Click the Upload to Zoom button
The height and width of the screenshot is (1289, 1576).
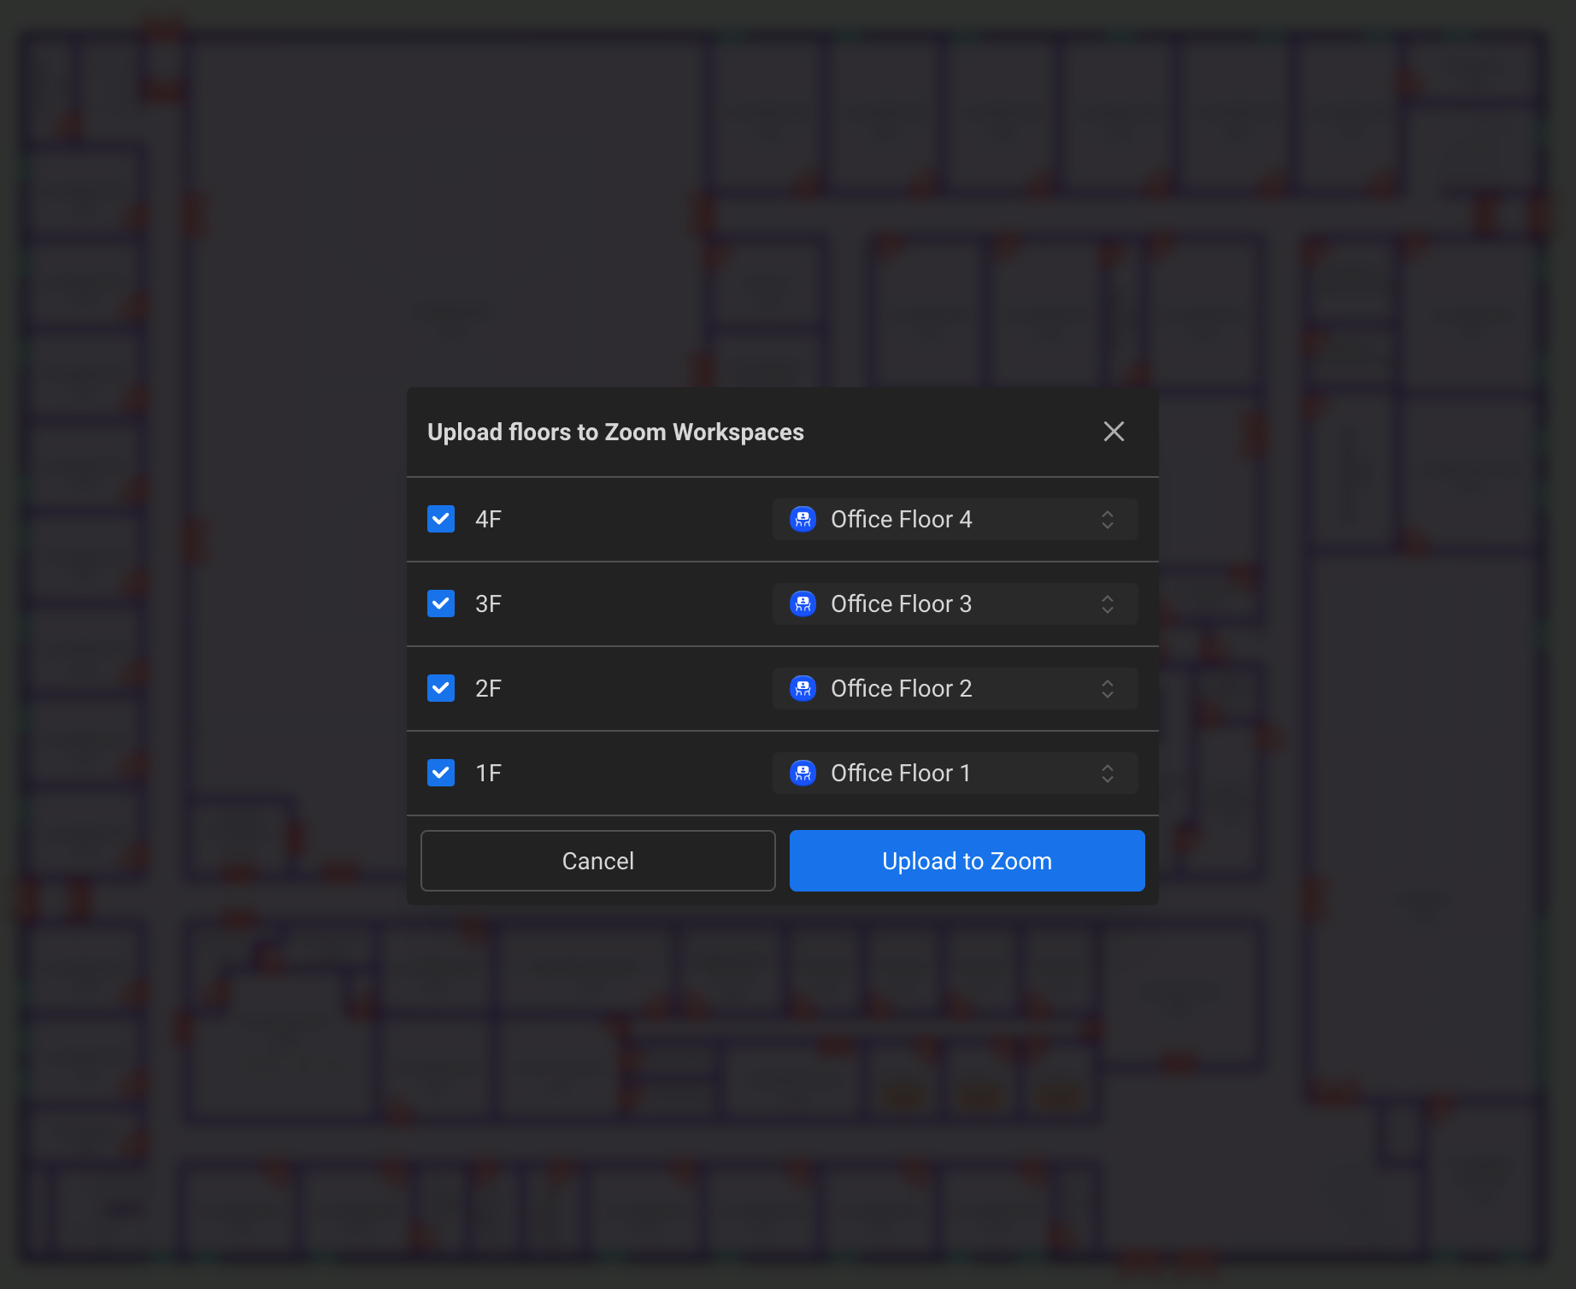[967, 861]
